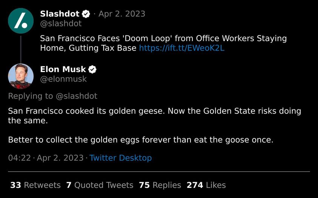
Task: Click the Slashdot teal logo avatar
Action: click(x=21, y=21)
